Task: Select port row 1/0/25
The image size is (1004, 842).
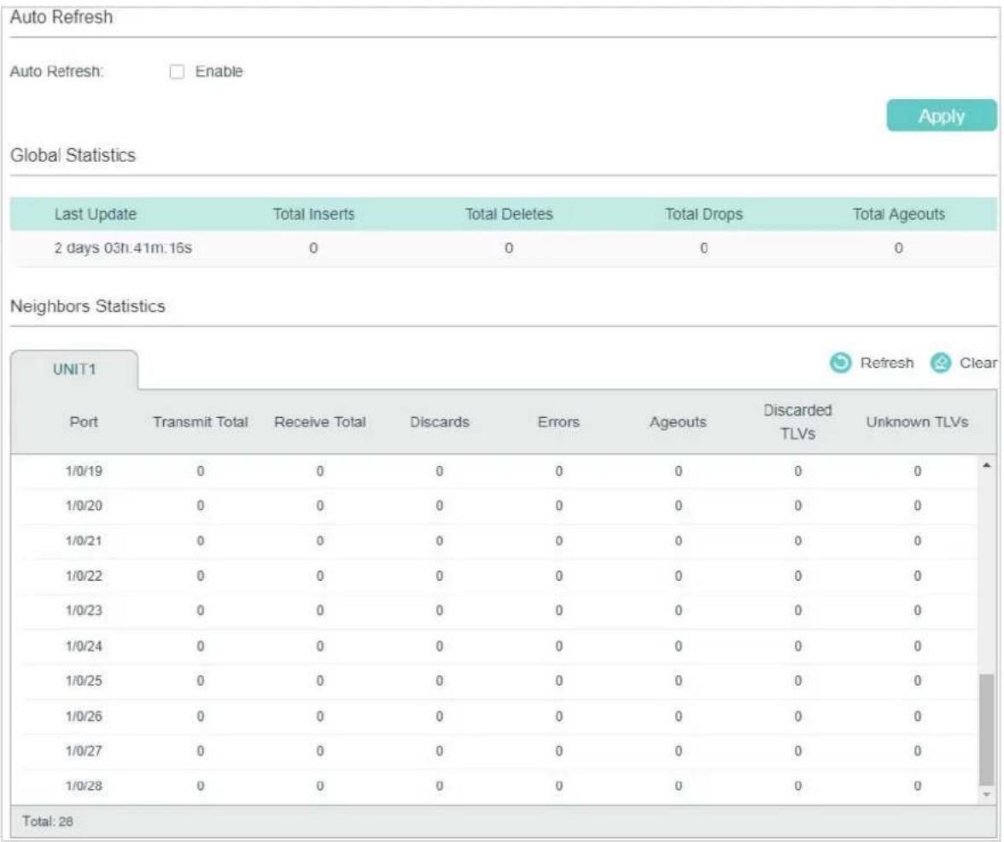Action: (499, 682)
